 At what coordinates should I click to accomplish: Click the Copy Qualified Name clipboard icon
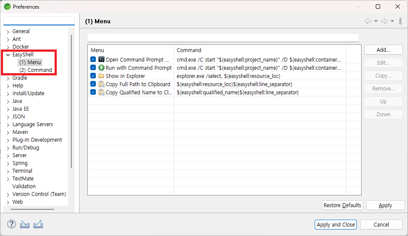[x=101, y=92]
